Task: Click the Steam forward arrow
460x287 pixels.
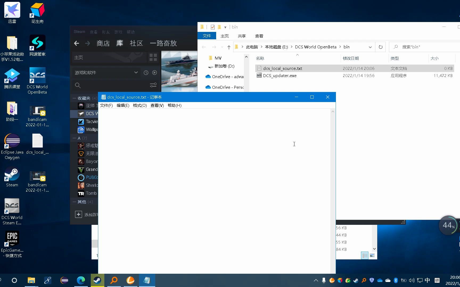Action: tap(88, 43)
